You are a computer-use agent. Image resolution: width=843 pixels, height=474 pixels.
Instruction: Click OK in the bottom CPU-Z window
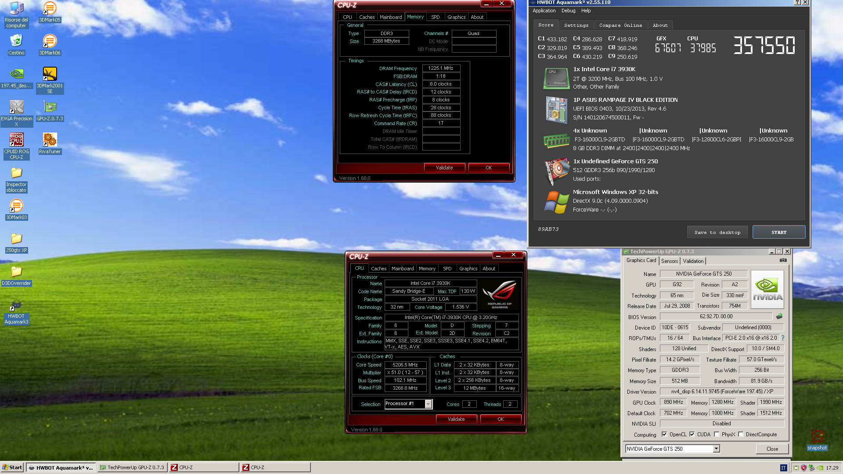501,419
